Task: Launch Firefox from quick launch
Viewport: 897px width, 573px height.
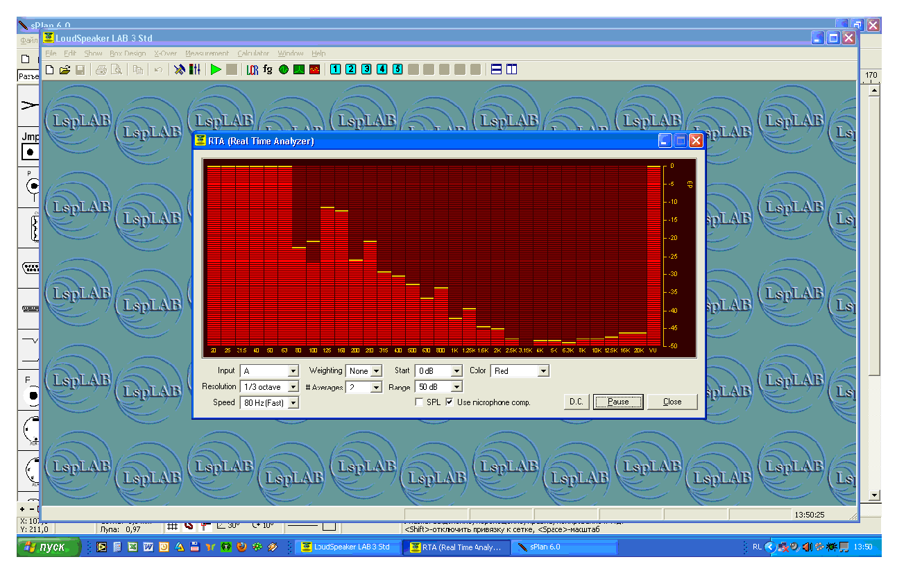Action: [x=241, y=547]
